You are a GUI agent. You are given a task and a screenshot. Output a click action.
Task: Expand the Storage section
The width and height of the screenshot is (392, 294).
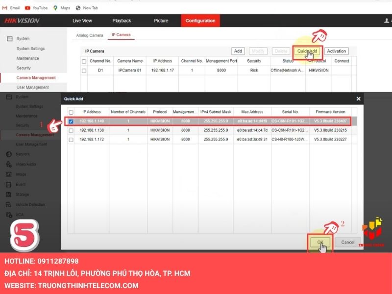(x=22, y=195)
